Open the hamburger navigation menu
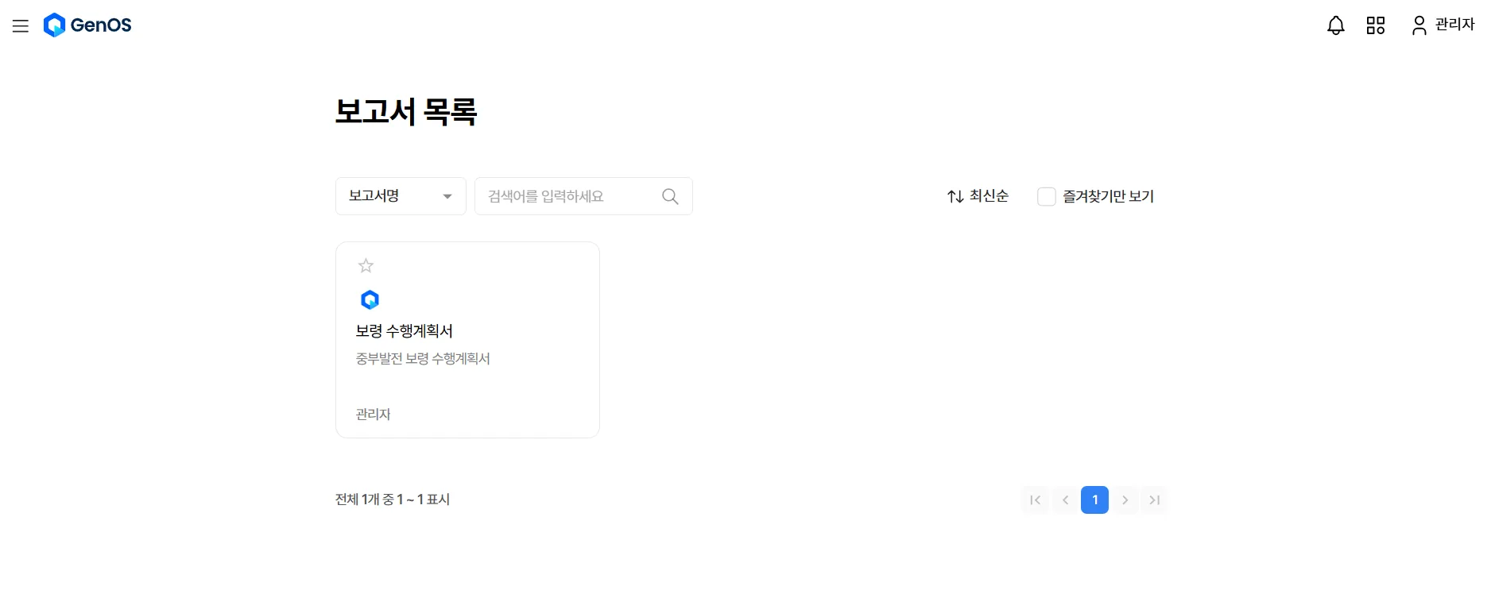The image size is (1491, 594). click(21, 26)
